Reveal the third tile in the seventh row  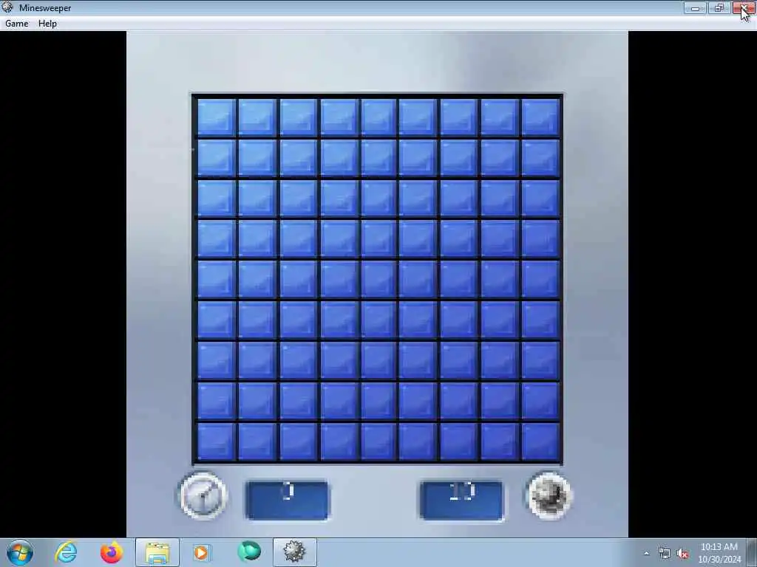click(298, 360)
